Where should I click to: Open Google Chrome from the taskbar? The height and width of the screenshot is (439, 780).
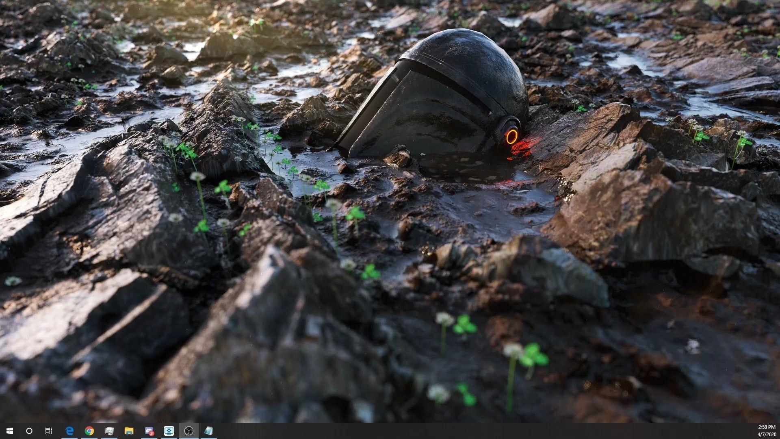point(89,431)
